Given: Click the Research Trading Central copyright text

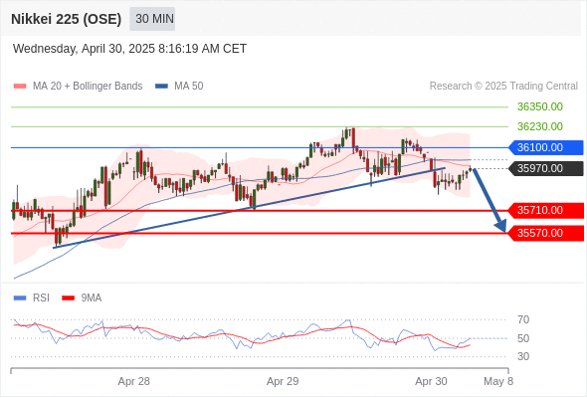Looking at the screenshot, I should 503,87.
